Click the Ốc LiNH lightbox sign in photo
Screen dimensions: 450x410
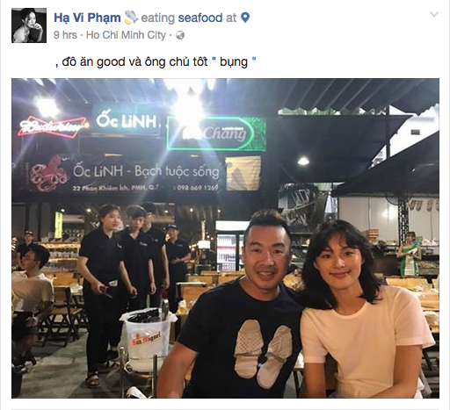pyautogui.click(x=127, y=120)
